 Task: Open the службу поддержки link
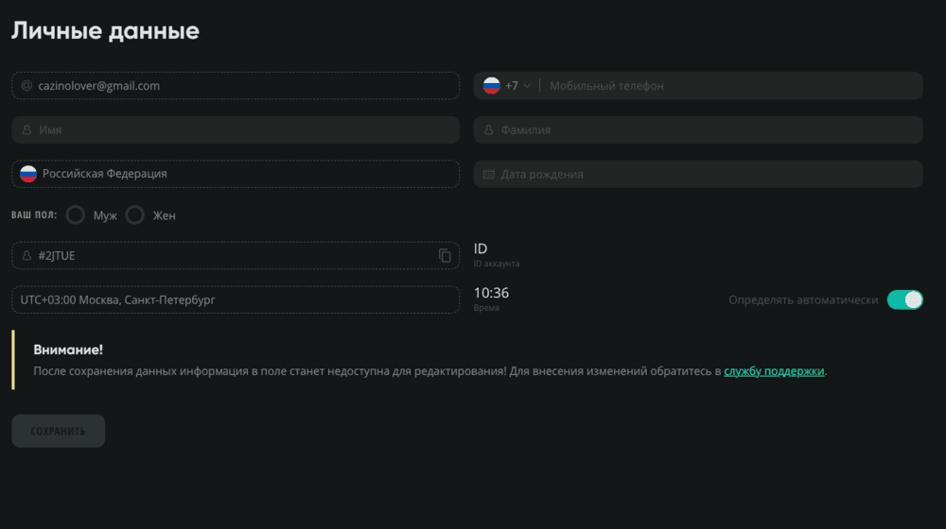point(774,371)
